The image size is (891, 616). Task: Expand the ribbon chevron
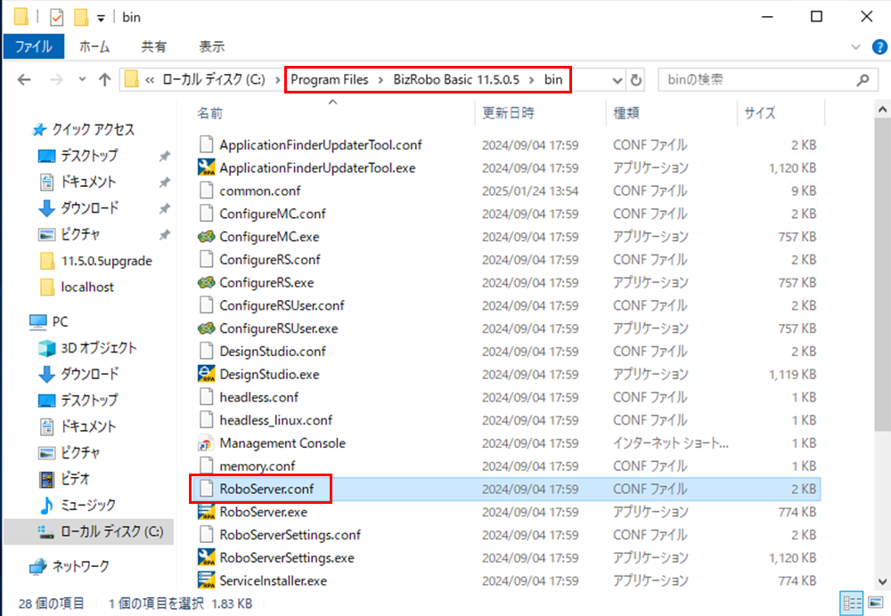pyautogui.click(x=855, y=47)
